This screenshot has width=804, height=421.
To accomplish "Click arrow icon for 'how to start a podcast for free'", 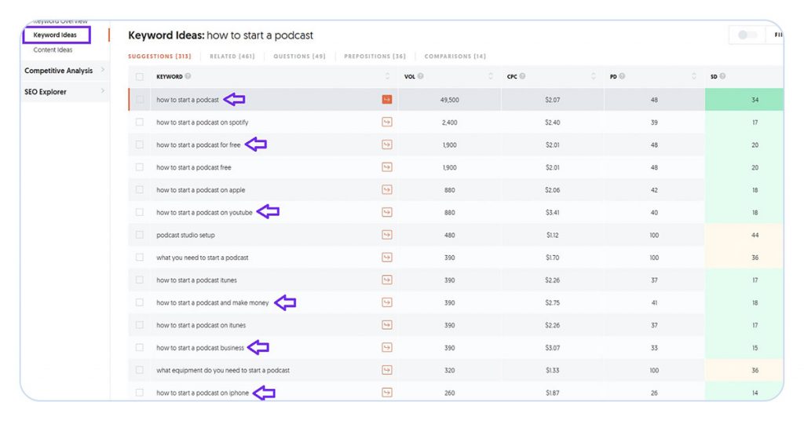I will [387, 145].
